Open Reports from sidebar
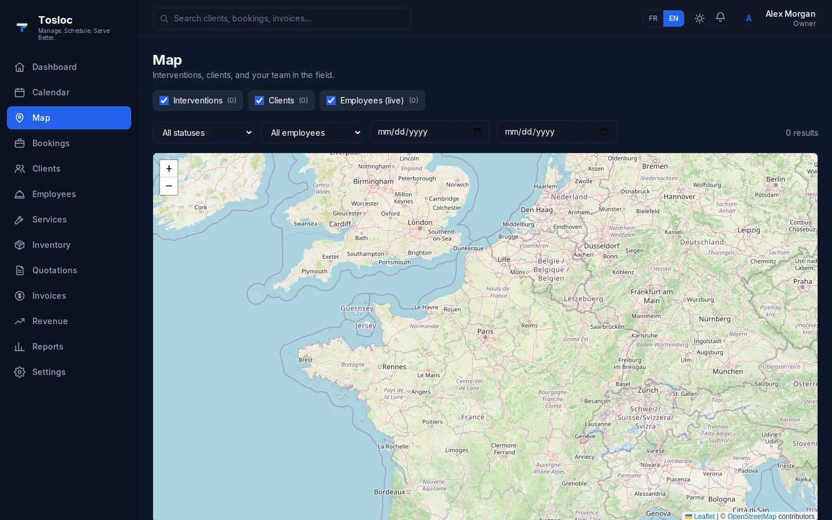 pos(69,347)
